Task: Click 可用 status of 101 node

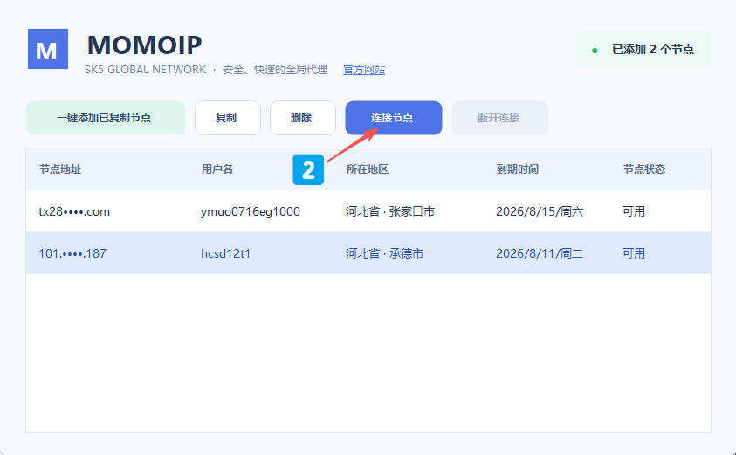Action: pos(634,253)
